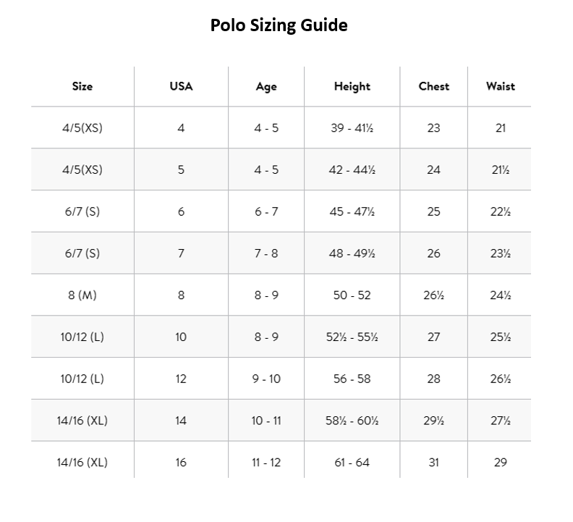
Task: Select the 50 - 52 height cell
Action: [x=352, y=295]
